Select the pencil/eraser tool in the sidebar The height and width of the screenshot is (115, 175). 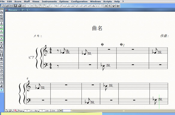coord(2,86)
